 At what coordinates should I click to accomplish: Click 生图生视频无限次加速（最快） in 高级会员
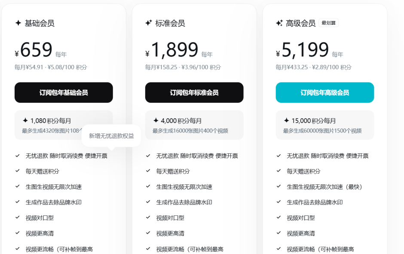point(324,187)
